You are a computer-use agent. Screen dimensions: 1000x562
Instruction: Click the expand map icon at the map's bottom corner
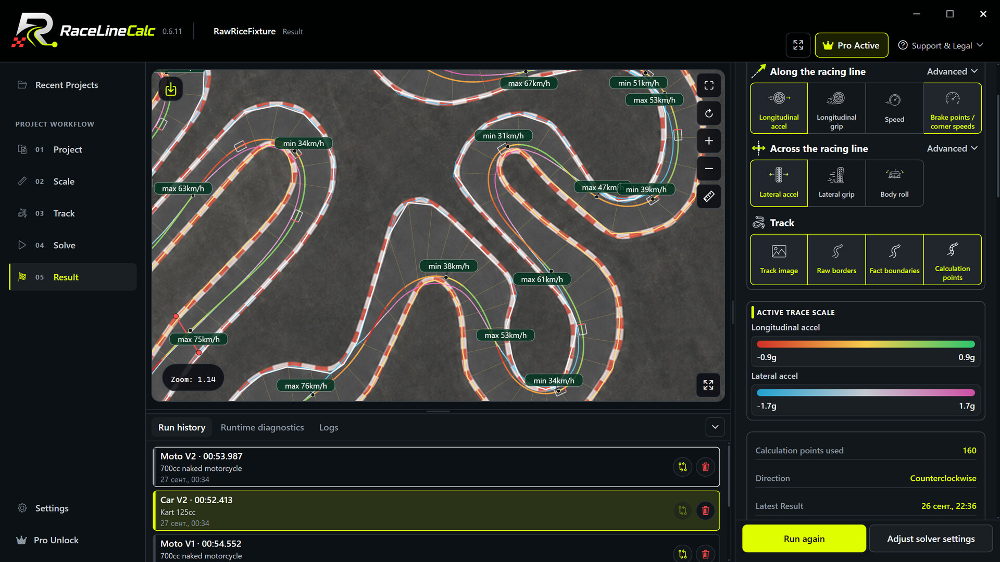tap(708, 385)
